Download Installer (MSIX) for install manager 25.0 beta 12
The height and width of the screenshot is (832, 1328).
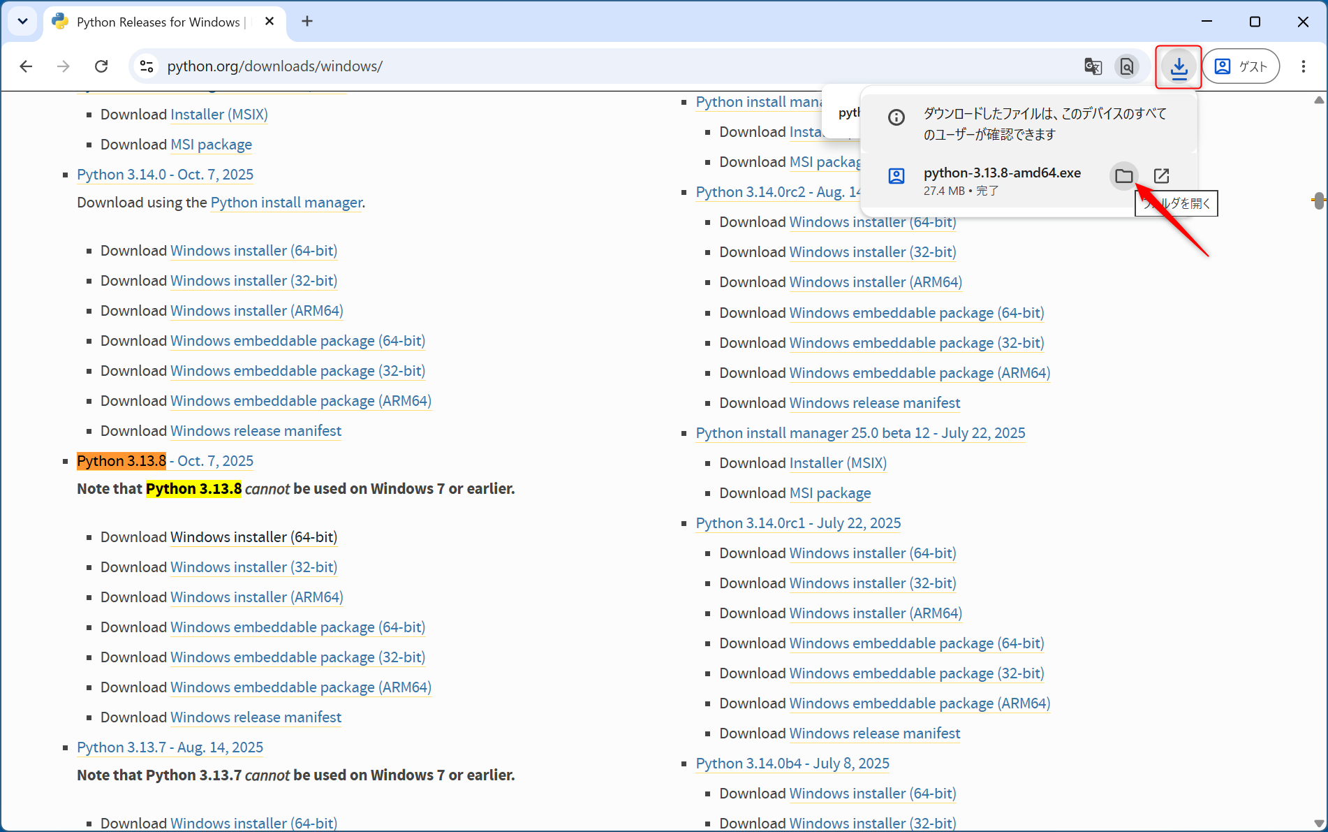[838, 463]
